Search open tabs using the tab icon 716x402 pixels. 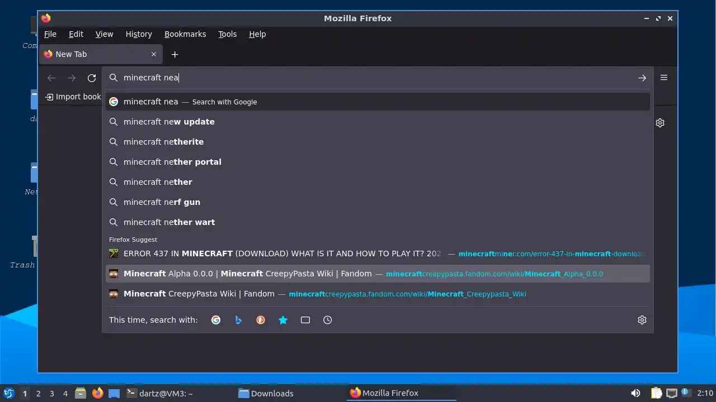pos(305,320)
